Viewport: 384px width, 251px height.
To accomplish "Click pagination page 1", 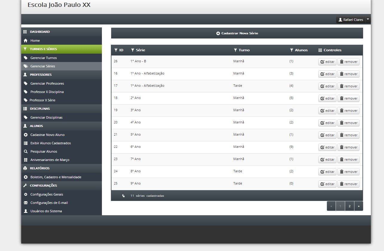I will (340, 206).
